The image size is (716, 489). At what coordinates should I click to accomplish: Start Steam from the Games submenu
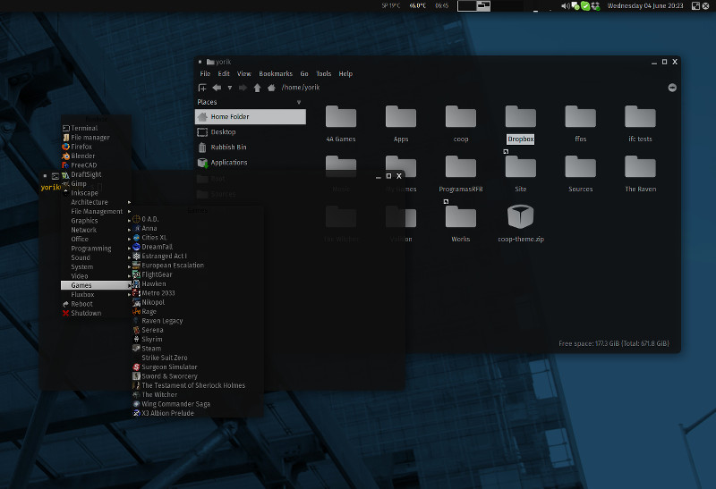151,349
